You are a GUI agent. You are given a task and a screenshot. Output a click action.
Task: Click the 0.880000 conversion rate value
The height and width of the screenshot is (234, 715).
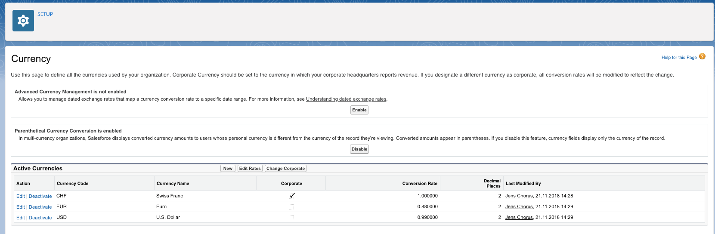(x=427, y=206)
